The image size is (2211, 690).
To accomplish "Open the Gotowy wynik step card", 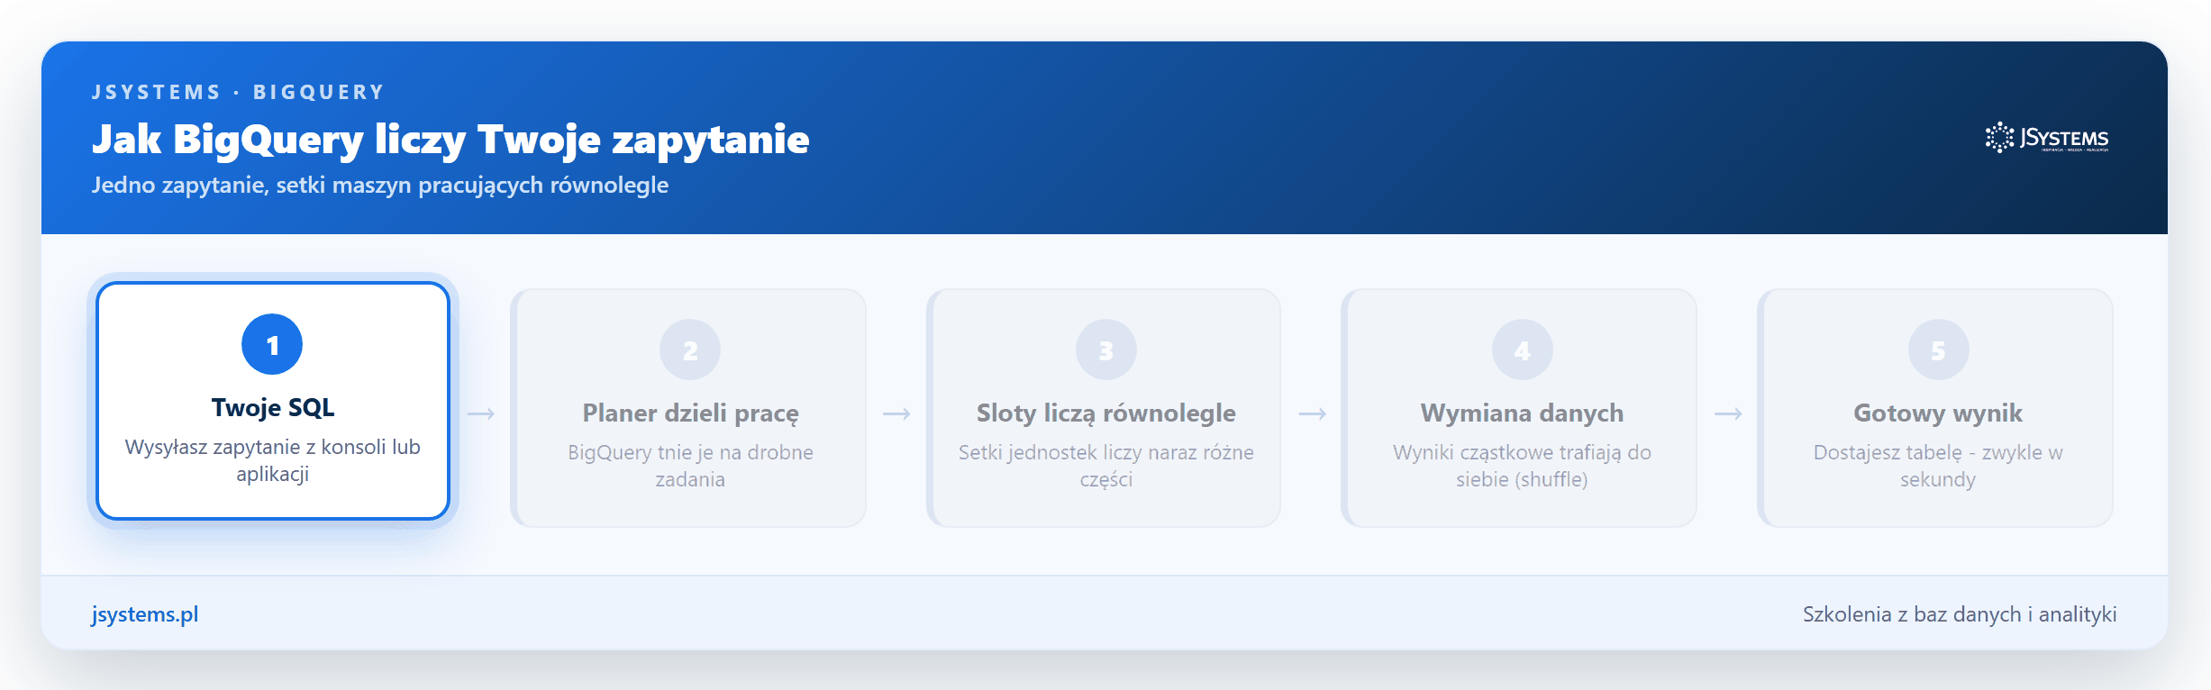I will (1936, 408).
